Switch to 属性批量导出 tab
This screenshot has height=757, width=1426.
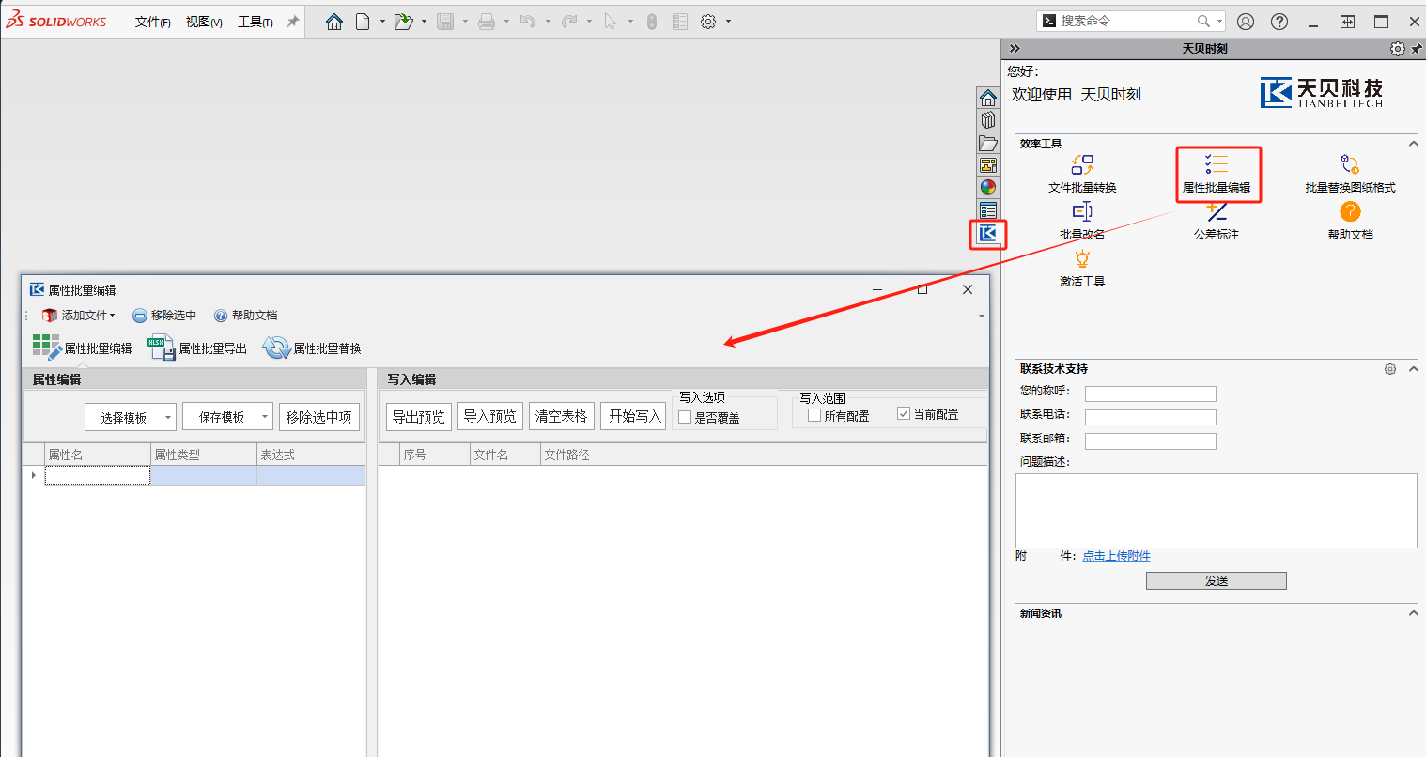click(198, 348)
